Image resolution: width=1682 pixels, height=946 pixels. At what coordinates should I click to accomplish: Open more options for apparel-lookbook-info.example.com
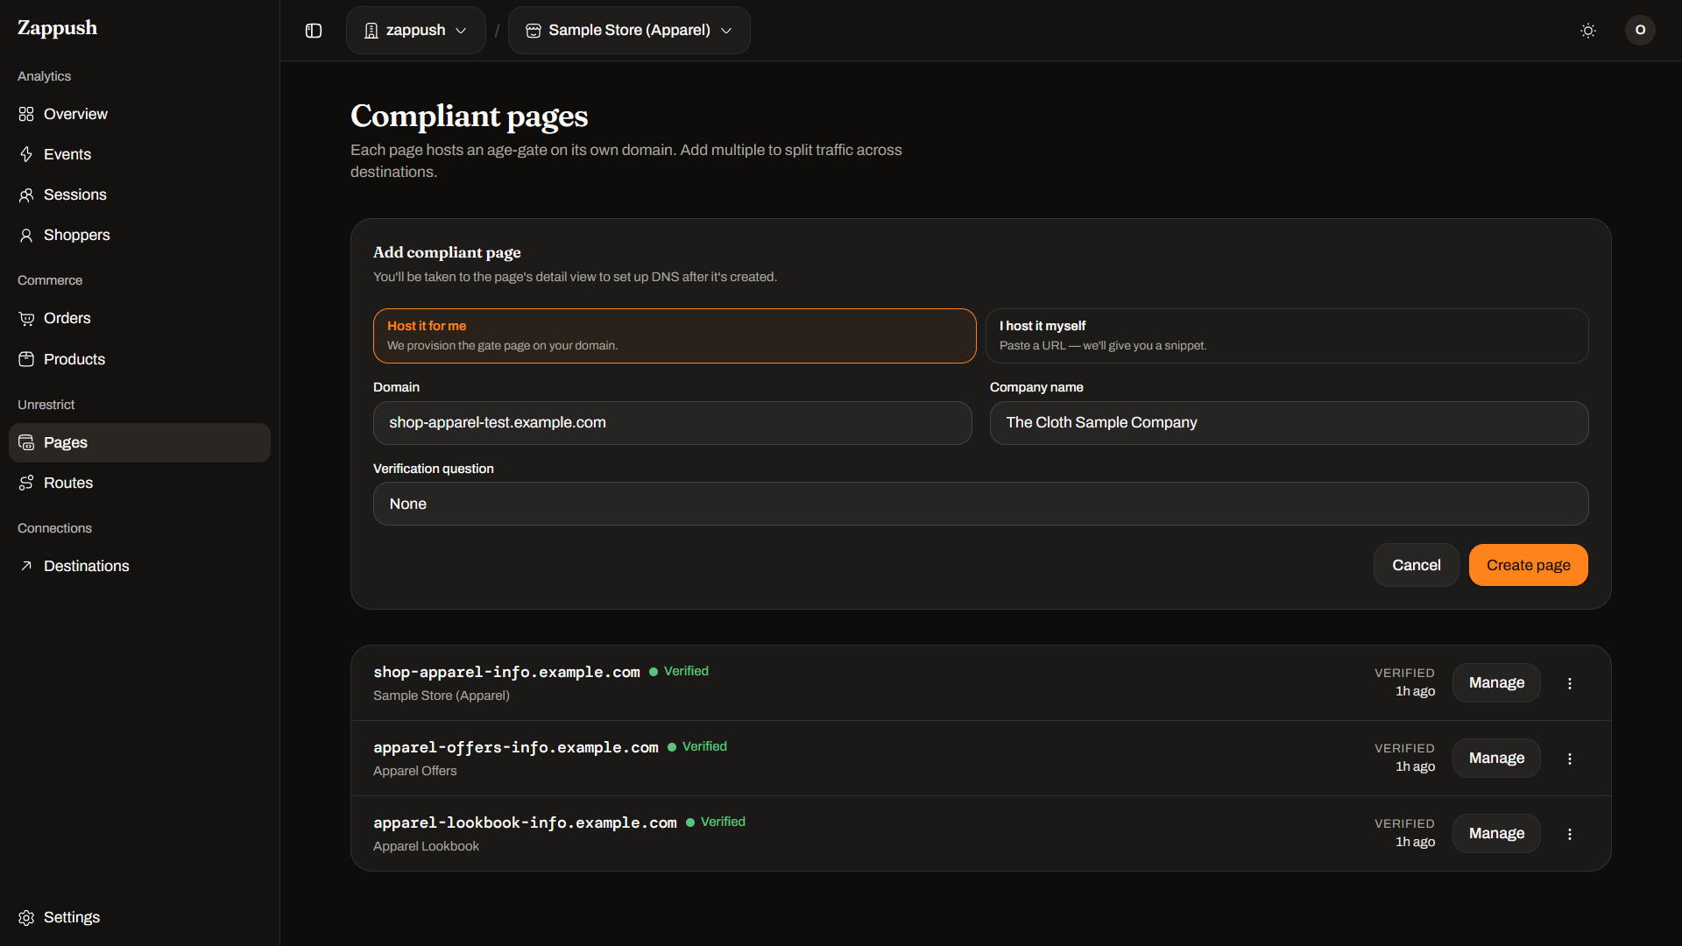pyautogui.click(x=1570, y=834)
